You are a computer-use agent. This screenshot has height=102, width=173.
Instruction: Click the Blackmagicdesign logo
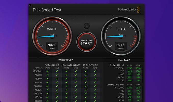pyautogui.click(x=129, y=10)
